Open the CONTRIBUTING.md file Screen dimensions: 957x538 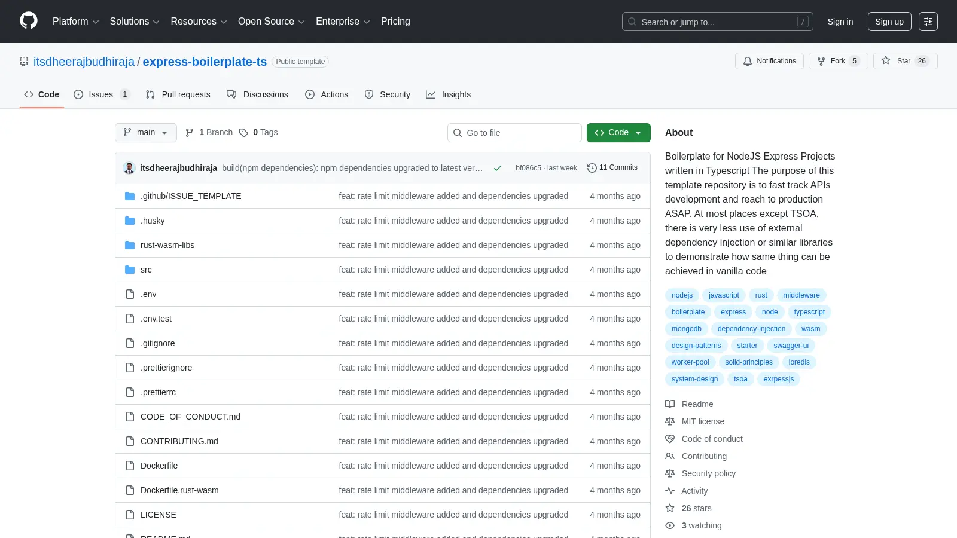[x=179, y=441]
